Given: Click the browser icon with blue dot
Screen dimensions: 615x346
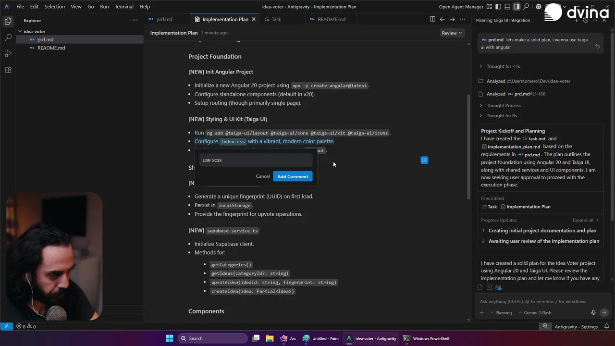Looking at the screenshot, I should (498, 287).
